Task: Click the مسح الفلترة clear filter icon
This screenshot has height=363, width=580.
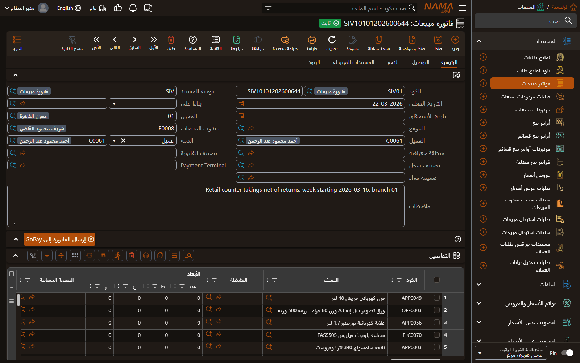Action: click(72, 40)
